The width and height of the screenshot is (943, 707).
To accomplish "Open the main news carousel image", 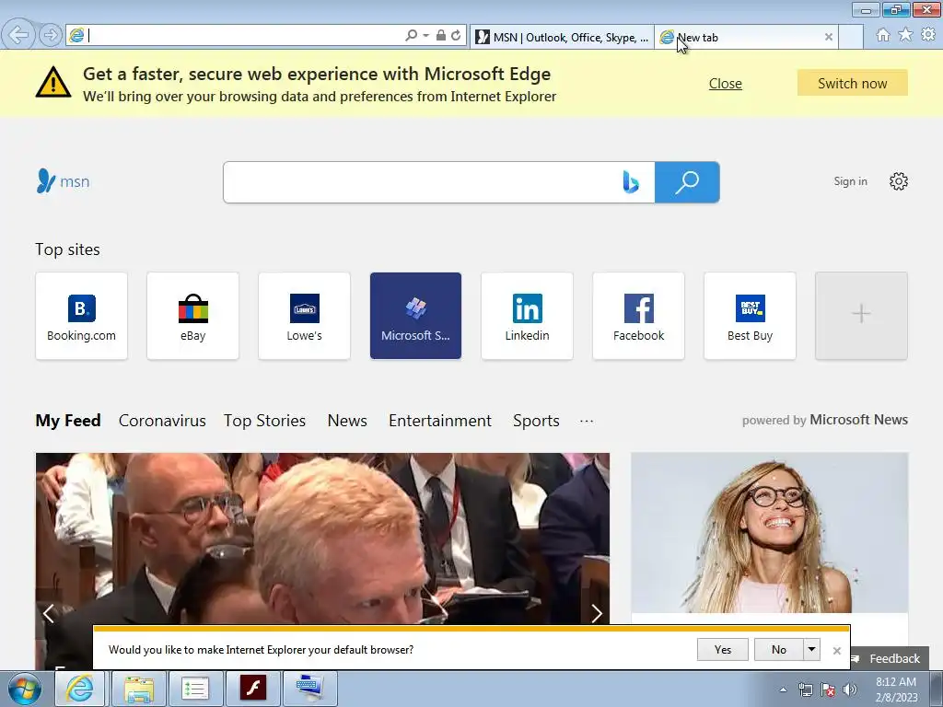I will 322,538.
